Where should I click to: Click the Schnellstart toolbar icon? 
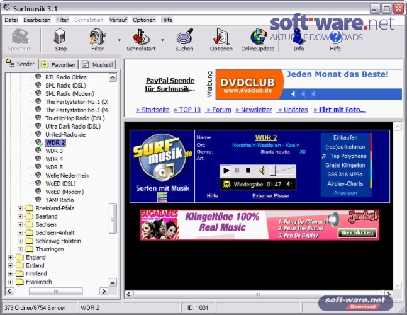tap(141, 37)
